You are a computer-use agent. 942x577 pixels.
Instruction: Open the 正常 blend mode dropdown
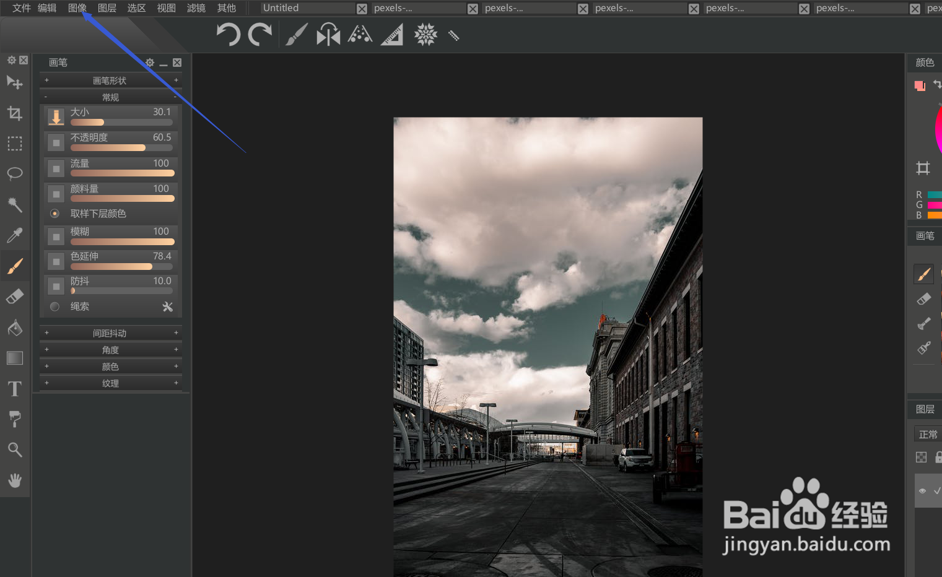(928, 434)
